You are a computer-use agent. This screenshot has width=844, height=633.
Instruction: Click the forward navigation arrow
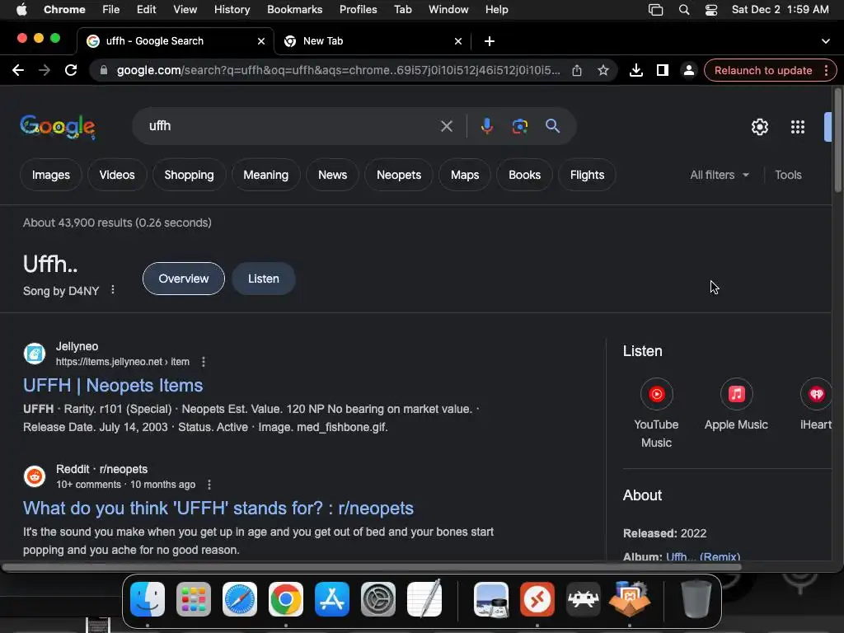point(45,70)
